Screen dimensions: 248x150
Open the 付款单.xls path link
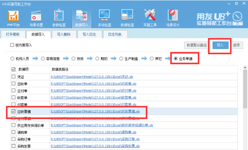(x=94, y=105)
